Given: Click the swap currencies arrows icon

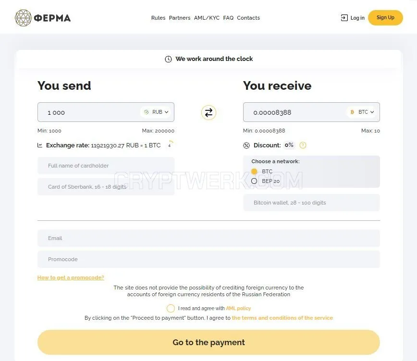Looking at the screenshot, I should coord(208,112).
